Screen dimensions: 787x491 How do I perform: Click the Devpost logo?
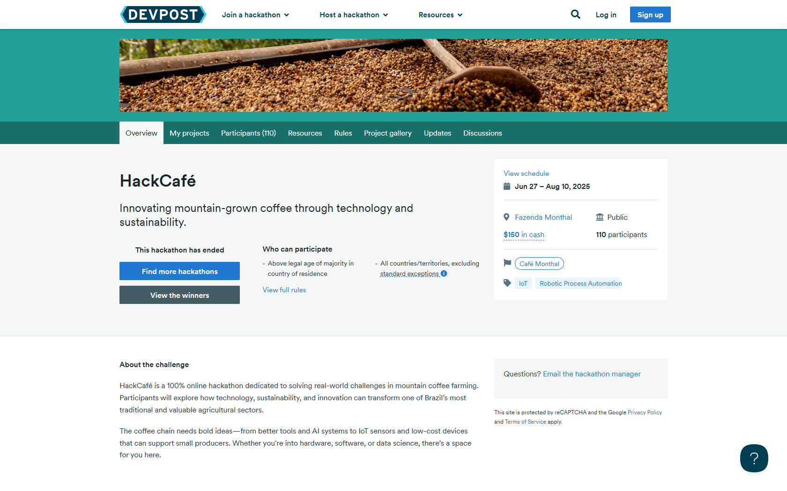pyautogui.click(x=163, y=14)
